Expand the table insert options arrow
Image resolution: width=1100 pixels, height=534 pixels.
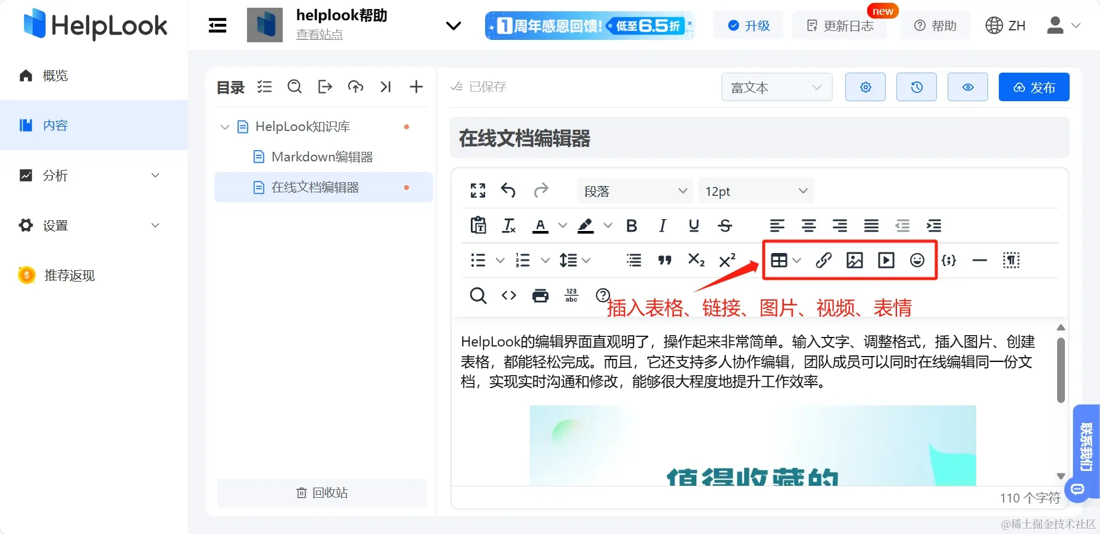tap(797, 260)
